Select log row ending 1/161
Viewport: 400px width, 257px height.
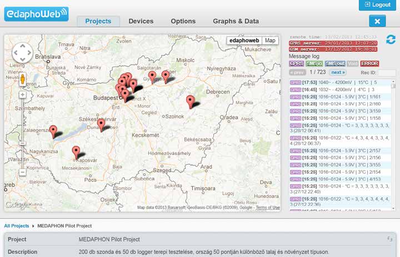tap(340, 97)
